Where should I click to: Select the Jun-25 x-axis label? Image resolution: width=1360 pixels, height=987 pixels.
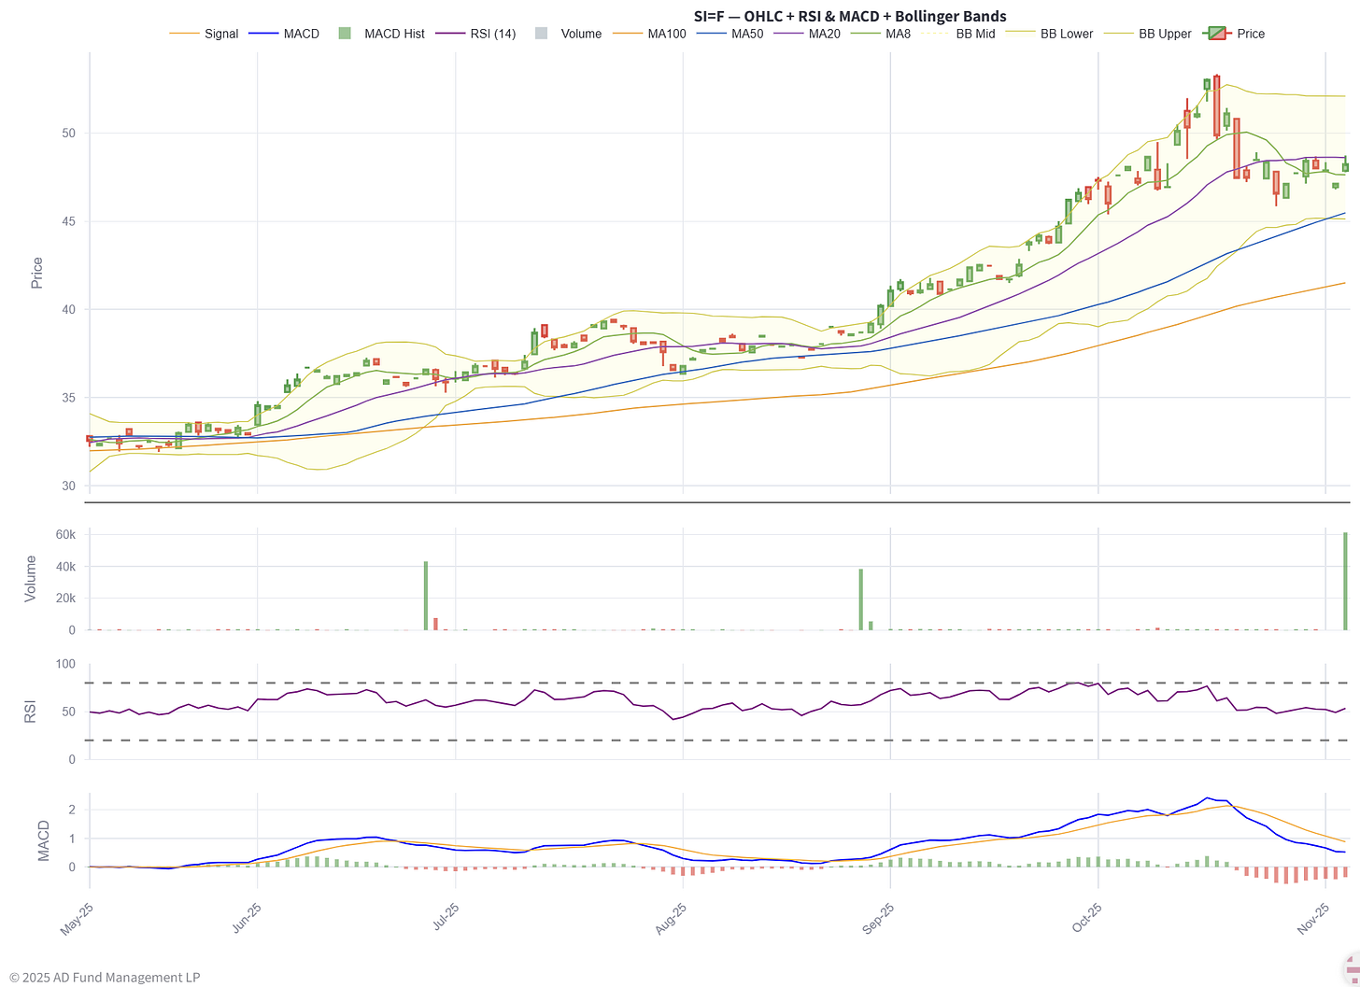click(x=244, y=920)
